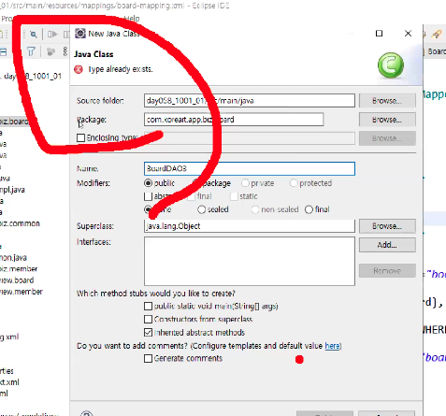Select the 'rties' properties file in explorer
The width and height of the screenshot is (446, 416).
(7, 371)
